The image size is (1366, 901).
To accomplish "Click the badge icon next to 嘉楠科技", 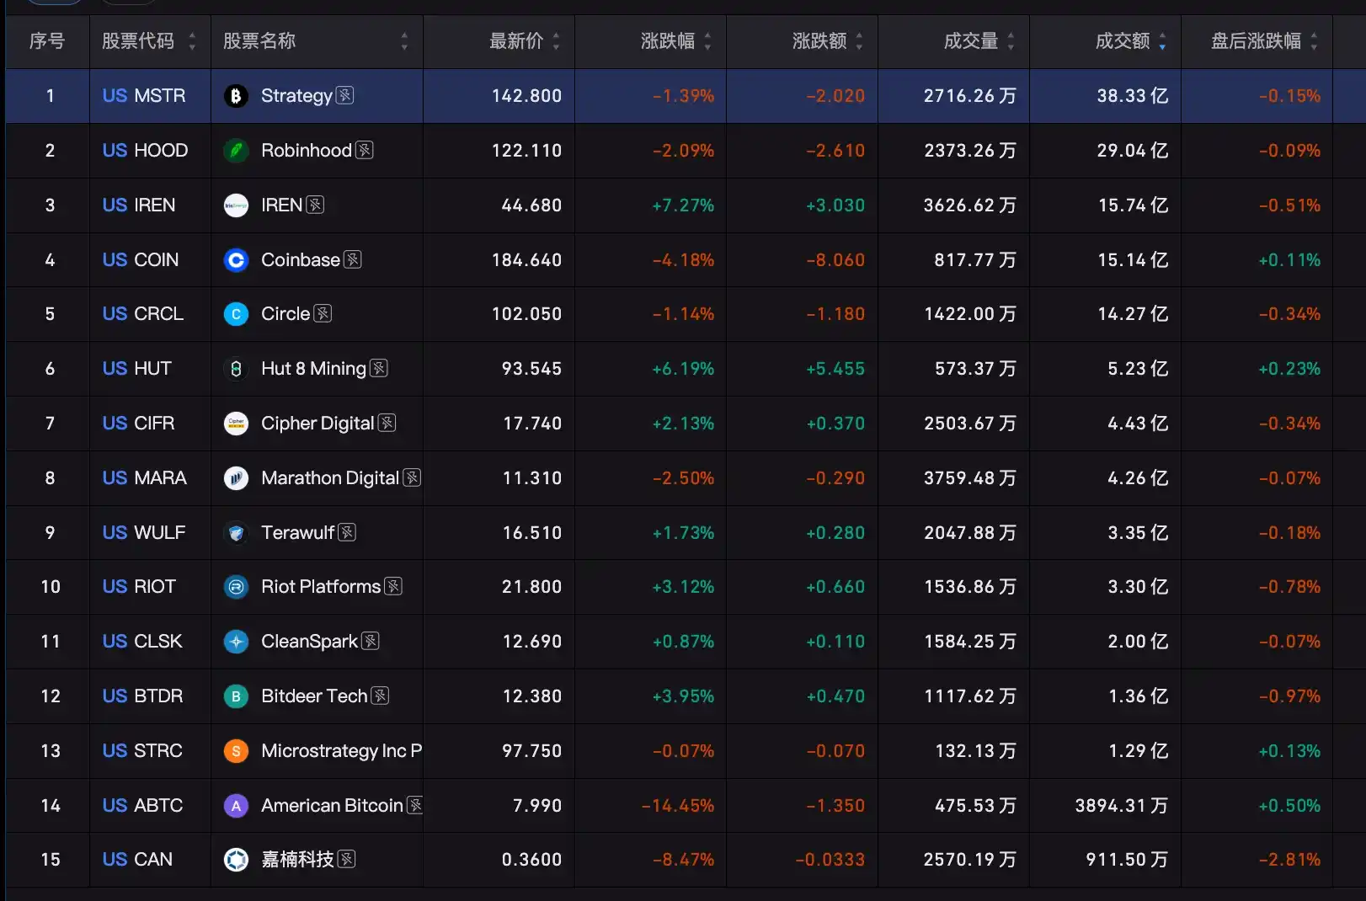I will (x=346, y=859).
